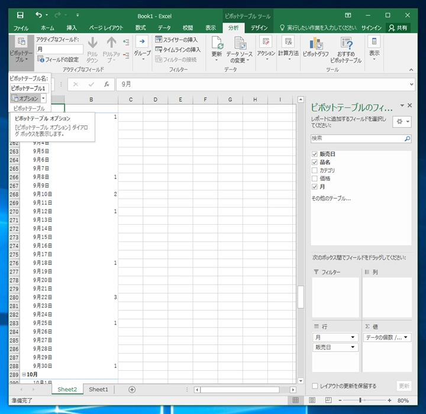Uncheck the 月 field checkbox
Viewport: 426px width, 414px height.
point(315,187)
